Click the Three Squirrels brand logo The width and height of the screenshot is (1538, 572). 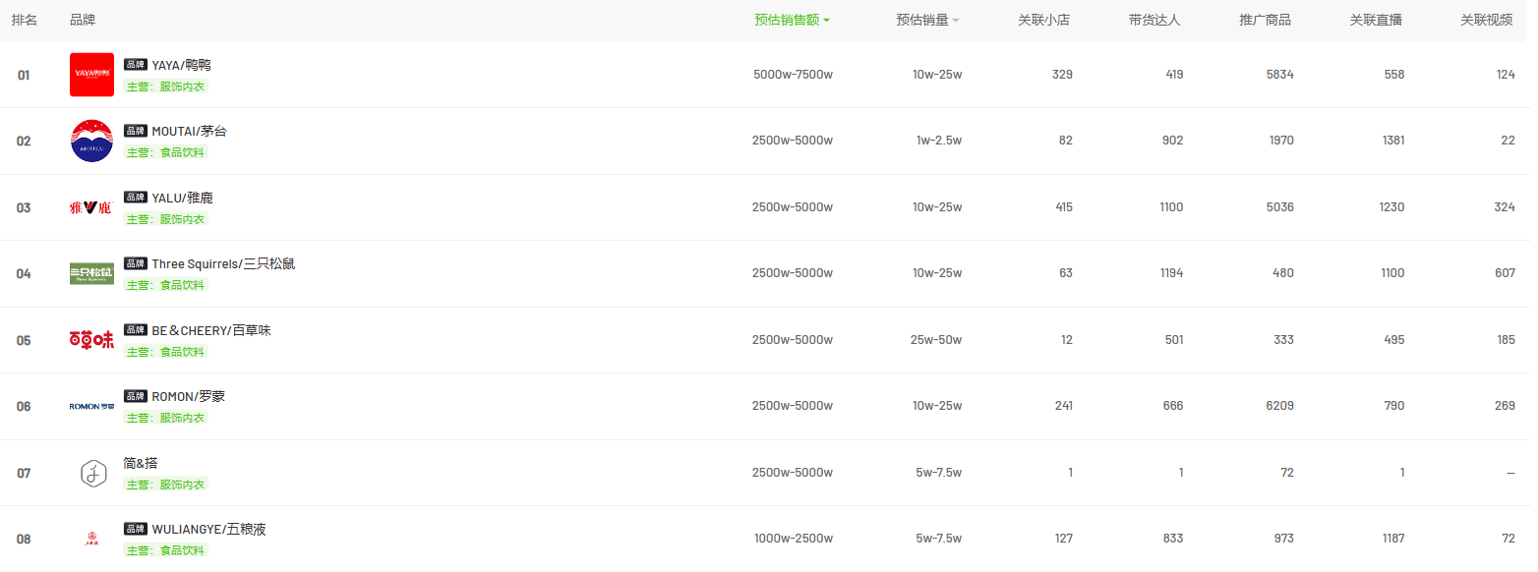[x=91, y=273]
